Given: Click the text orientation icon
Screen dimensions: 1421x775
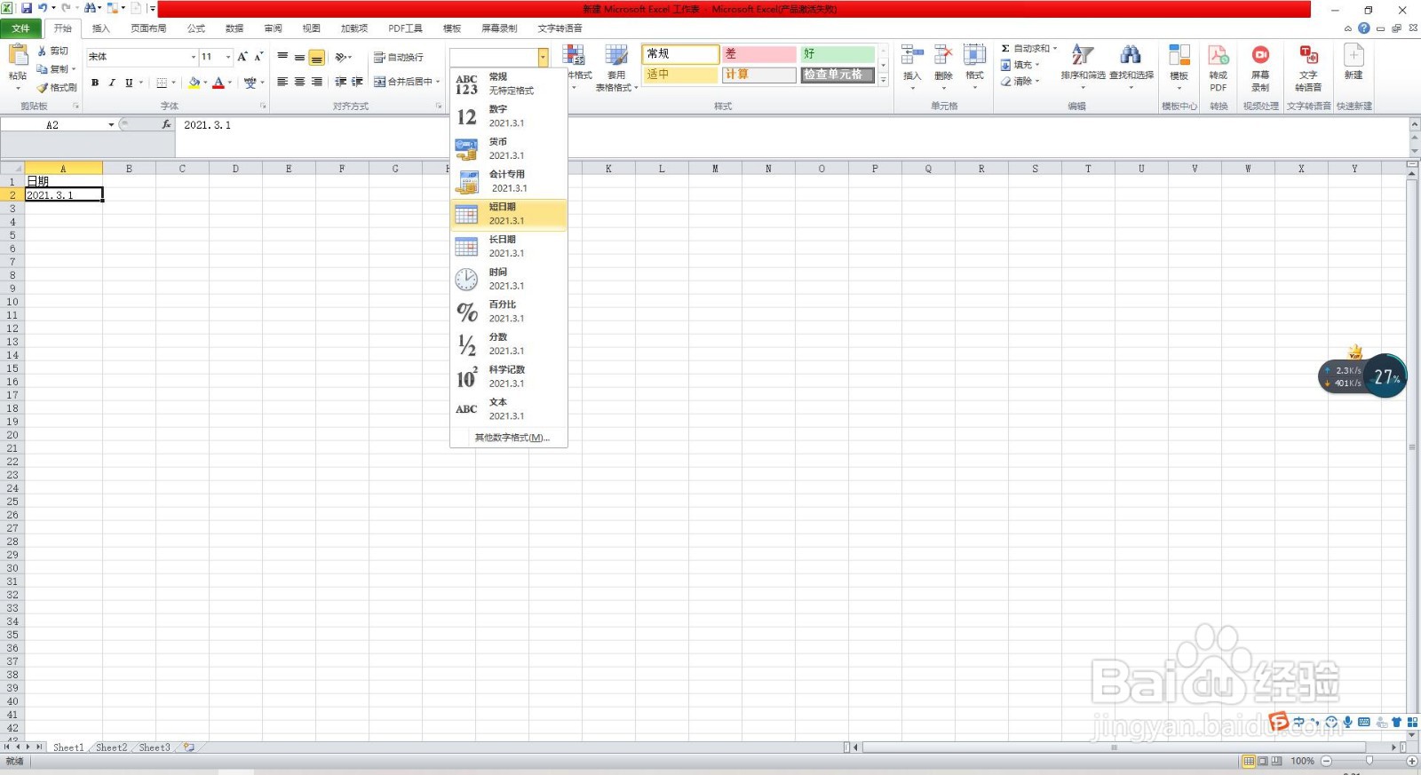Looking at the screenshot, I should pyautogui.click(x=341, y=57).
